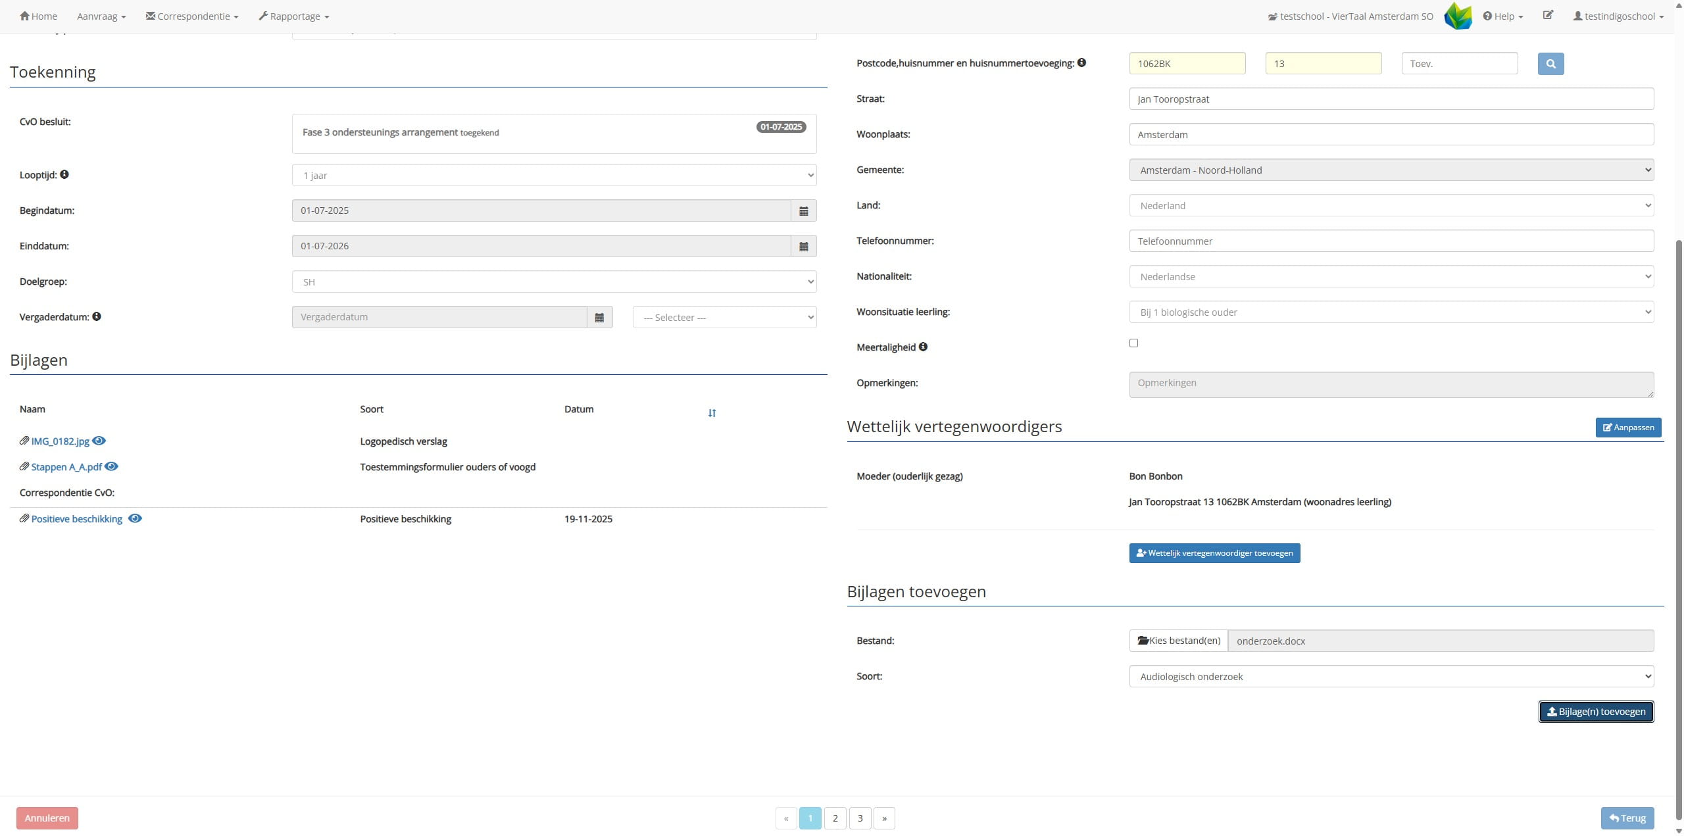Viewport: 1684px width, 836px height.
Task: Preview Stappen A_A.pdf with the eye icon
Action: point(111,466)
